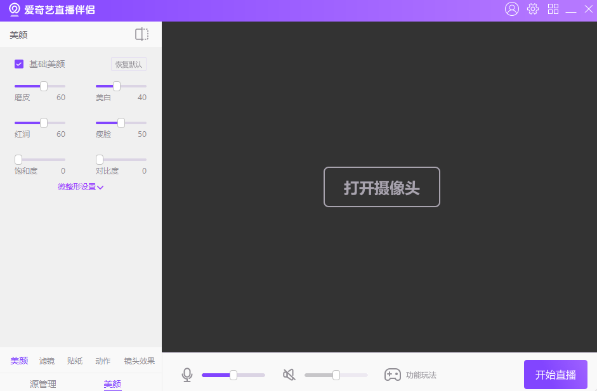Click the layout grid icon in title bar

553,9
